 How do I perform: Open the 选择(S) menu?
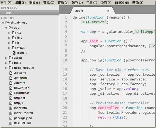coord(34,3)
